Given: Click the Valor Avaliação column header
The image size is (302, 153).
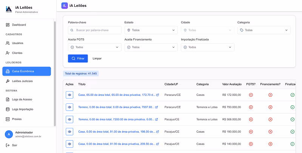Looking at the screenshot, I should pos(232,84).
